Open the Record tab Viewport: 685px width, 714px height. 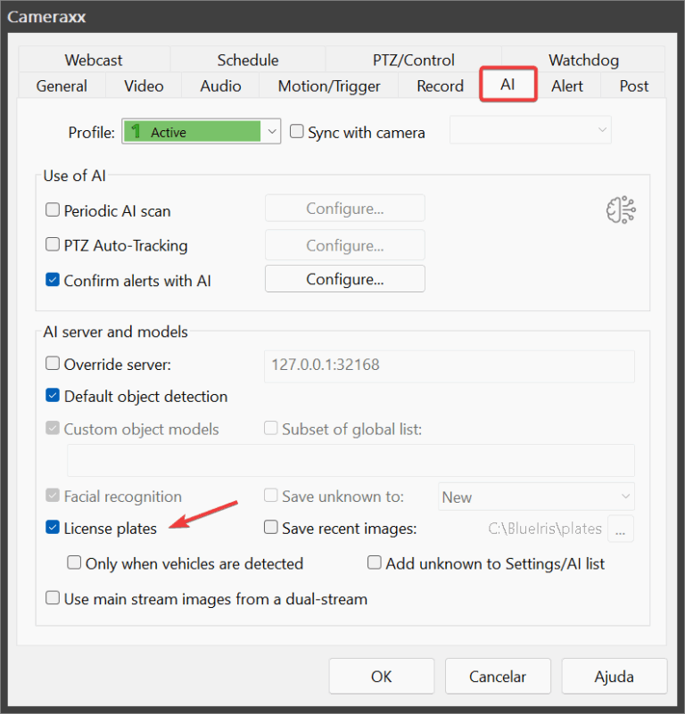pos(440,86)
